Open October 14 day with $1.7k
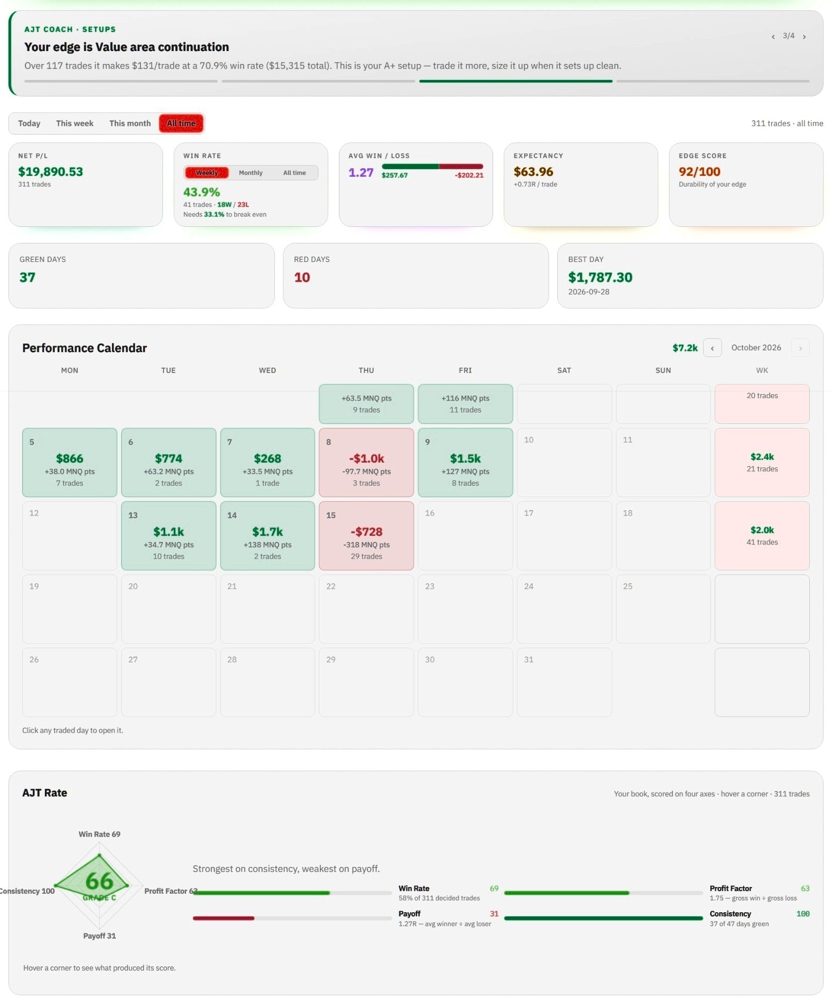Viewport: 832px width, 1002px height. 267,536
